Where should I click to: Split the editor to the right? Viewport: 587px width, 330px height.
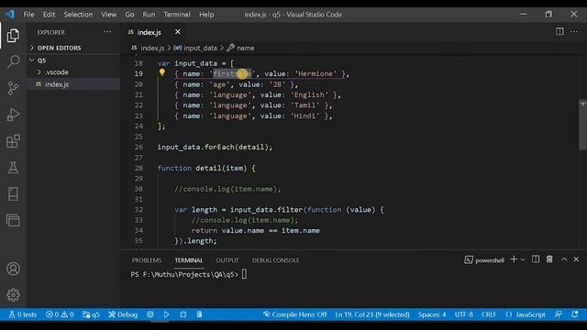pyautogui.click(x=559, y=32)
